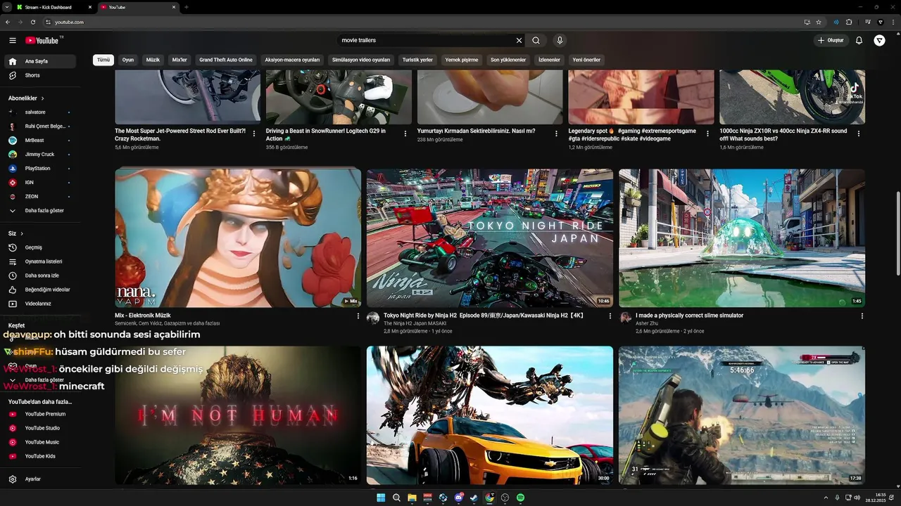Select the 'Aksiyon-macera oyunları' chip

click(x=292, y=60)
